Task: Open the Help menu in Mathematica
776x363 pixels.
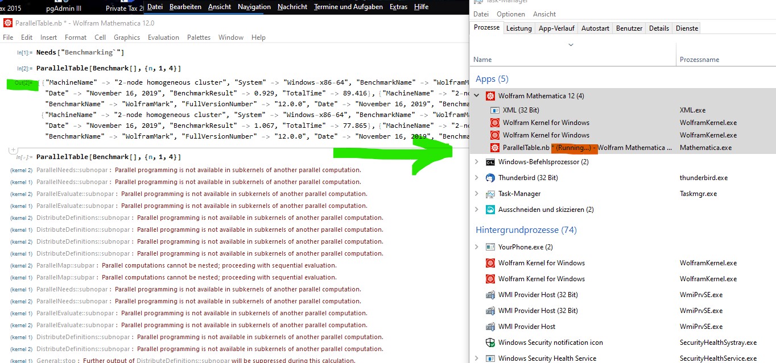Action: 258,37
